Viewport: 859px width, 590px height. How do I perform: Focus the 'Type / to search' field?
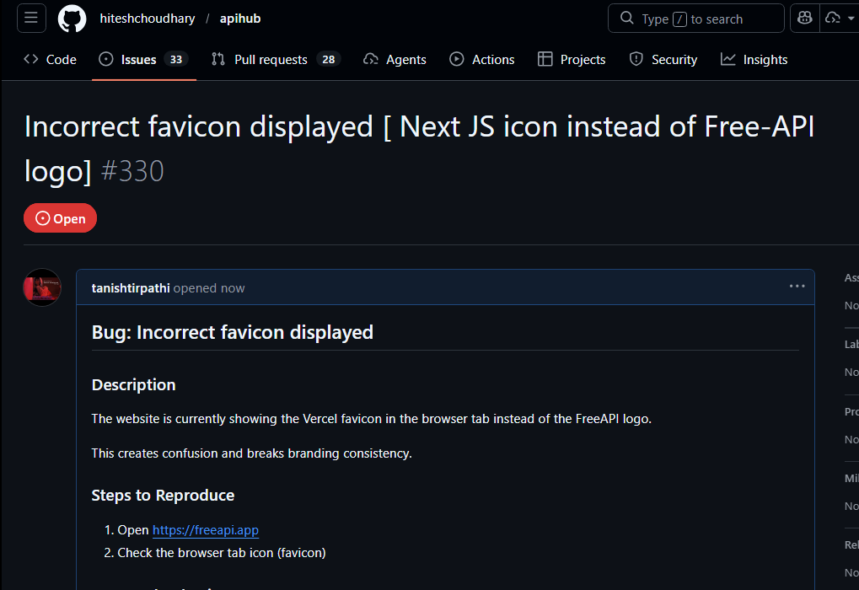pyautogui.click(x=695, y=19)
